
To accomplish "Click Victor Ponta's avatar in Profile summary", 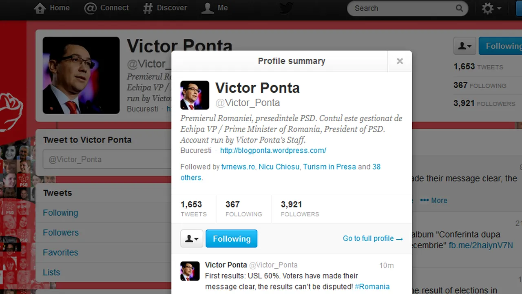I will [195, 95].
